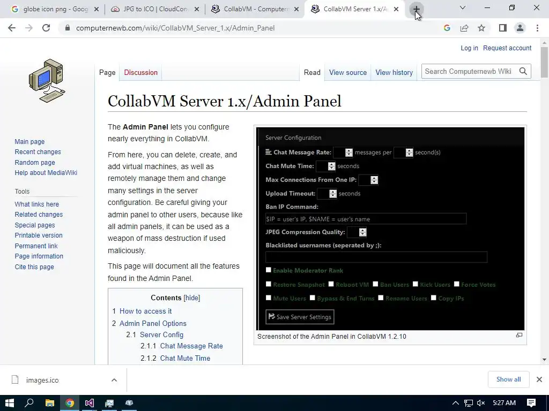The width and height of the screenshot is (549, 411).
Task: Close the downloads bar
Action: 539,379
